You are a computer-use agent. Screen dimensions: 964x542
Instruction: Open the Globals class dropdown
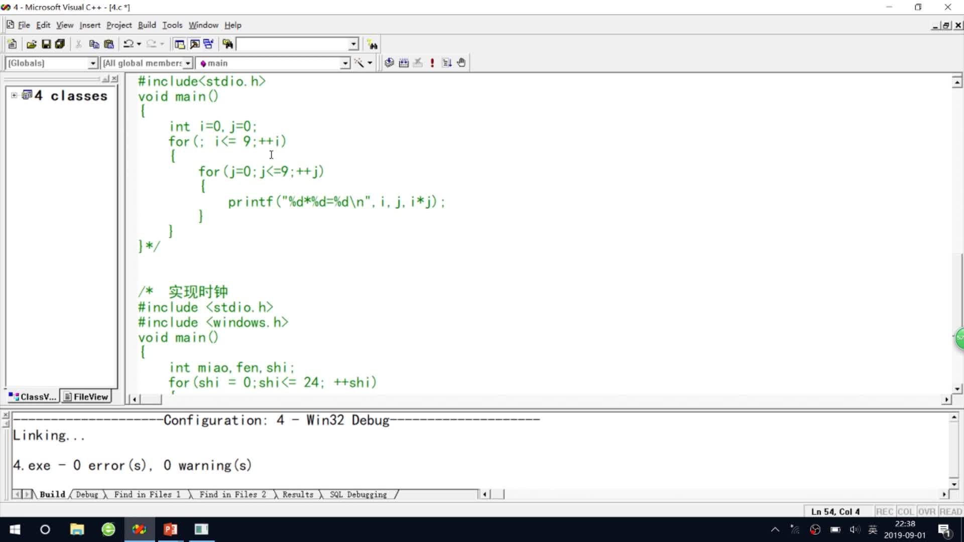click(x=92, y=63)
